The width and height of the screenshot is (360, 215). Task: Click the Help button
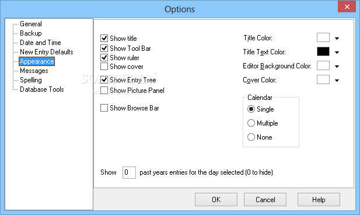click(319, 199)
